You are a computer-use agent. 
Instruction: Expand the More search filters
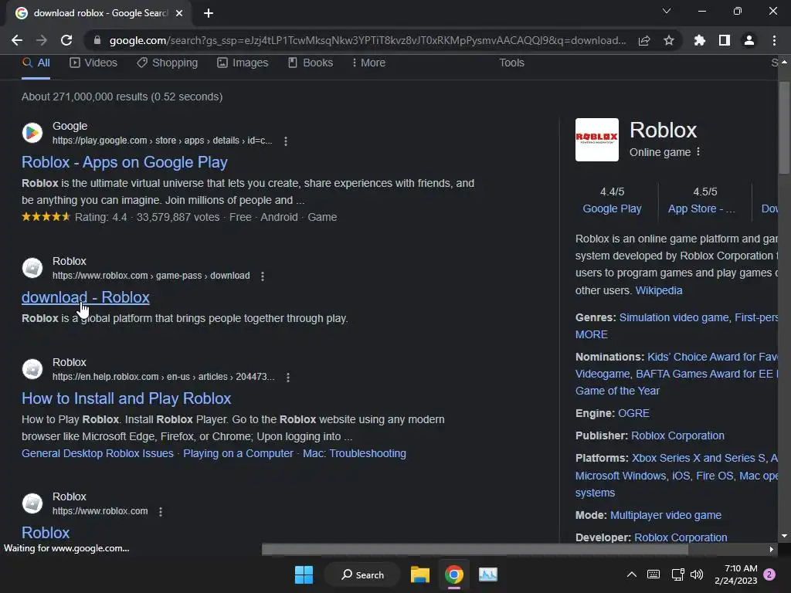(368, 63)
